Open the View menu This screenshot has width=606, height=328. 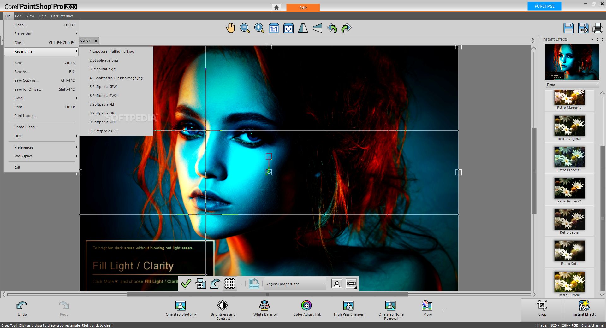(30, 16)
